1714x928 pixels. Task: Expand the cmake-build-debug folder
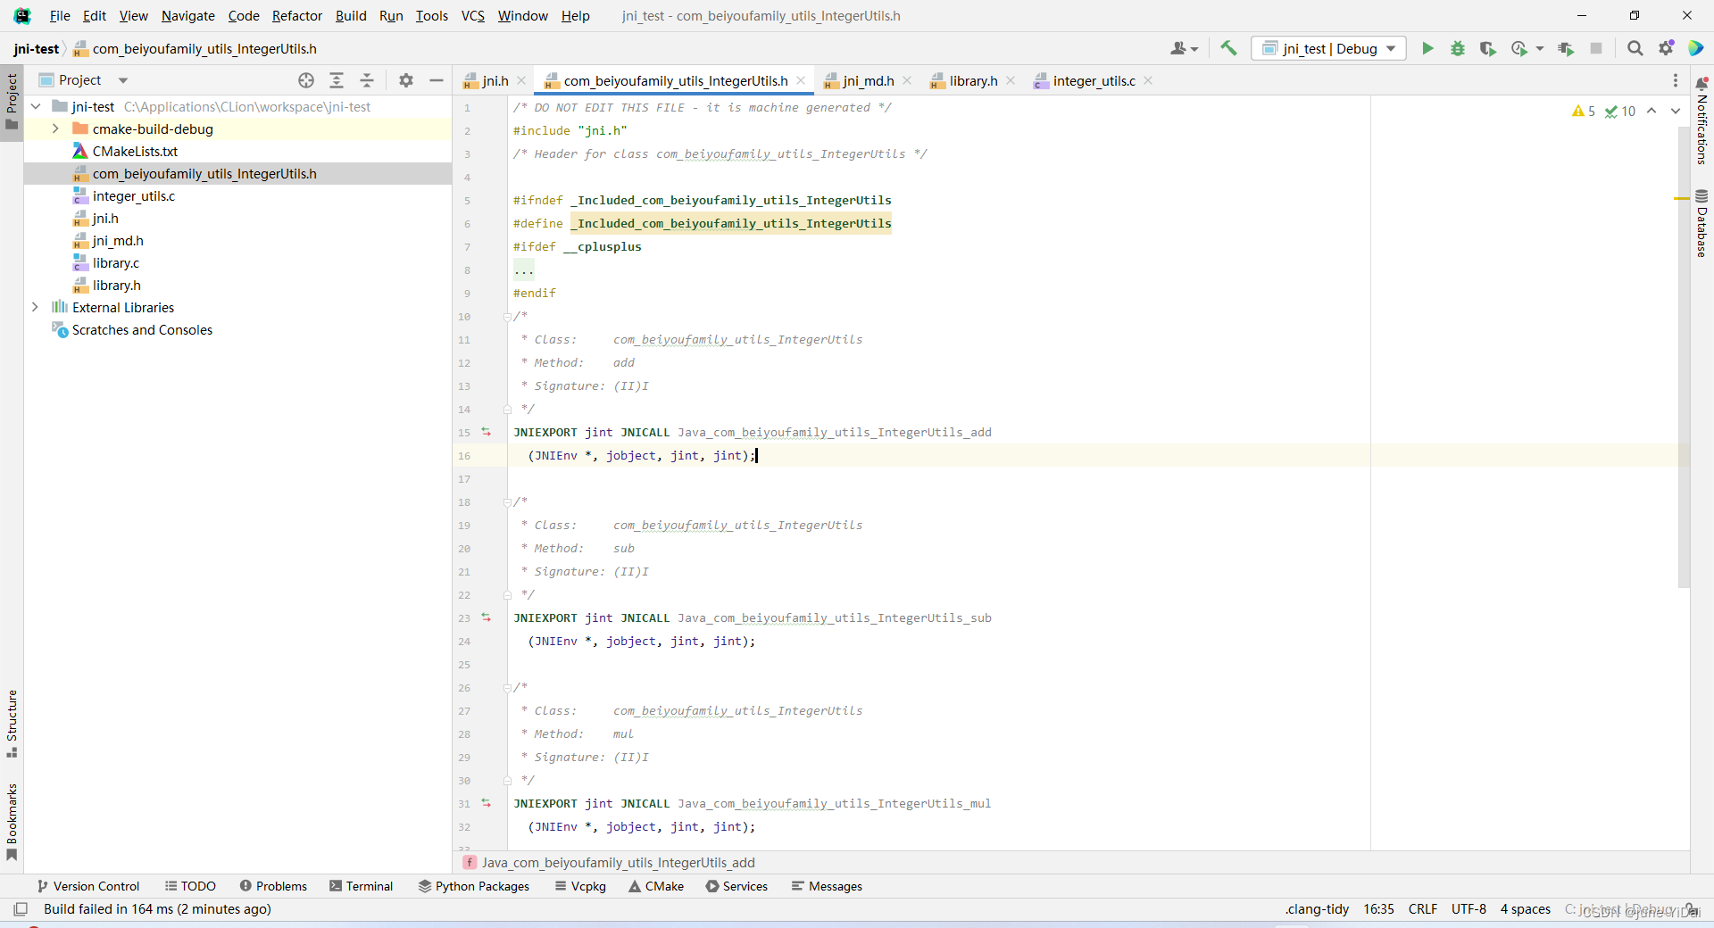coord(55,128)
